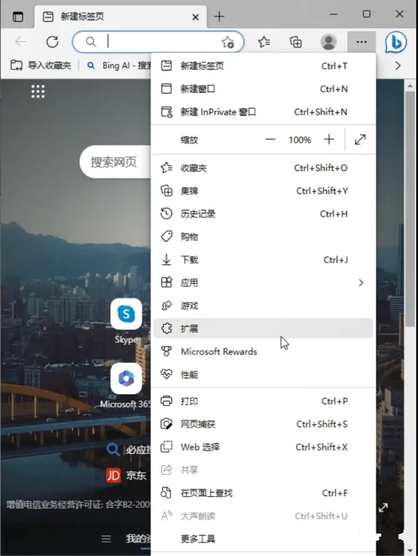Close the 新建标签页 tab
Image resolution: width=418 pixels, height=556 pixels.
click(x=195, y=17)
